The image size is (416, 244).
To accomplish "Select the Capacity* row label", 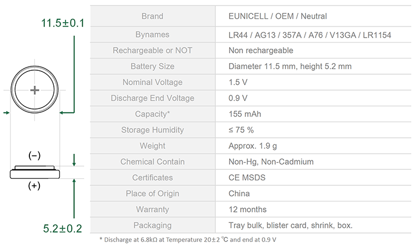I will click(x=153, y=114).
